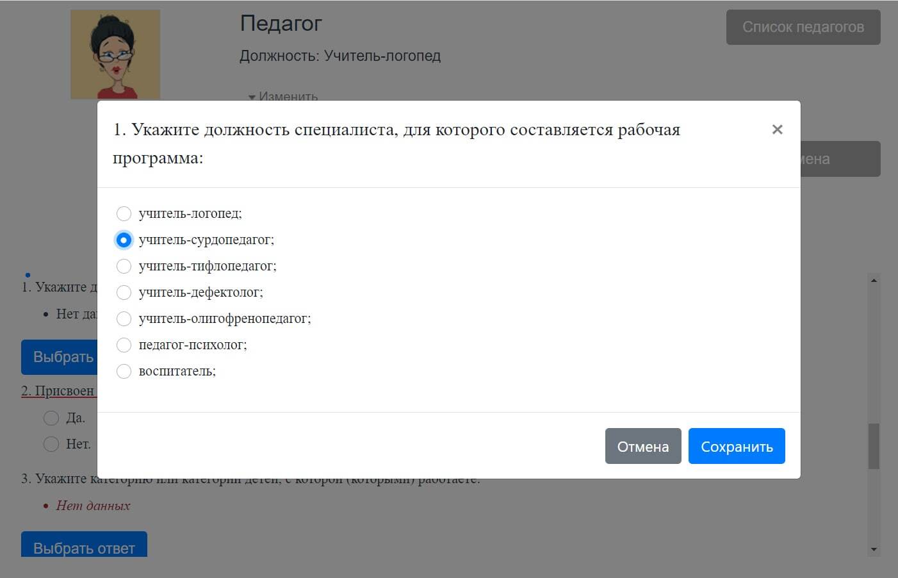This screenshot has width=898, height=578.
Task: Choose учитель-тифлопедагог radio button
Action: pos(124,266)
